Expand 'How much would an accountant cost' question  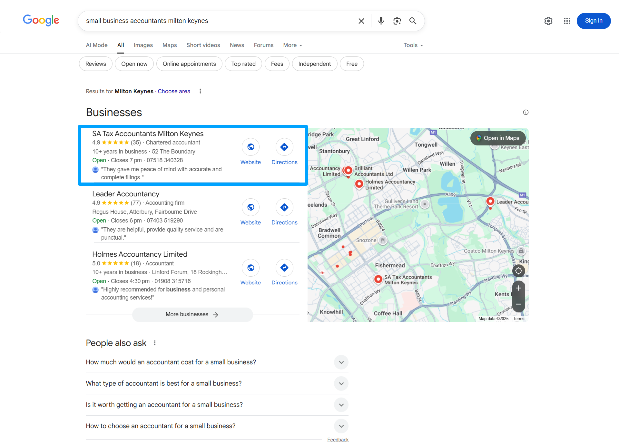pyautogui.click(x=341, y=362)
